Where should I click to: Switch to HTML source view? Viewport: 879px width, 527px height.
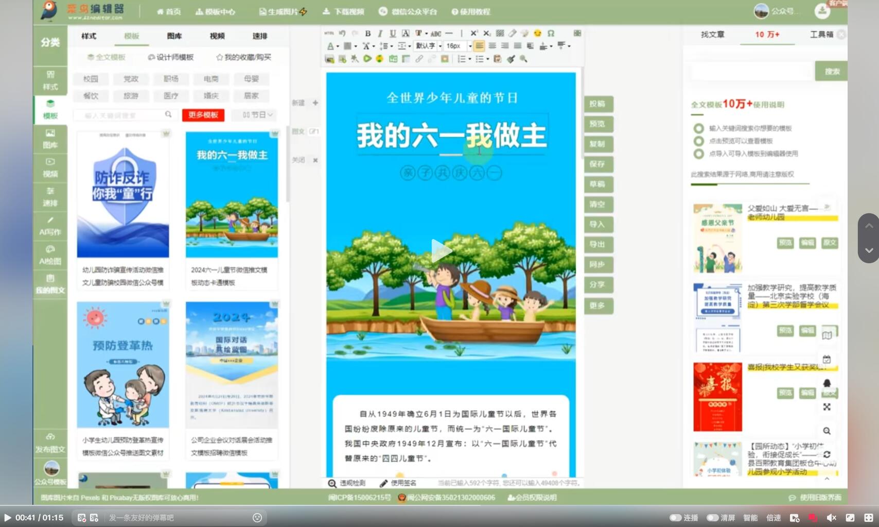pos(329,33)
